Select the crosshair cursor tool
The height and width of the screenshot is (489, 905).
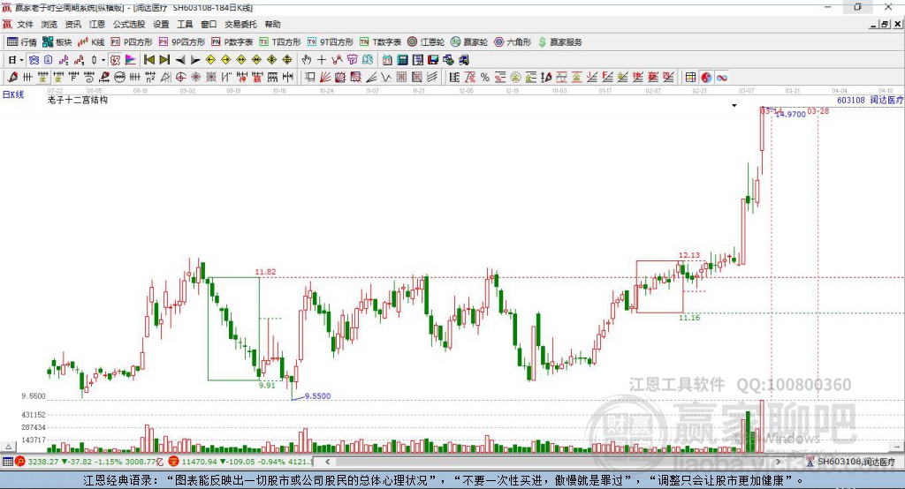click(322, 60)
